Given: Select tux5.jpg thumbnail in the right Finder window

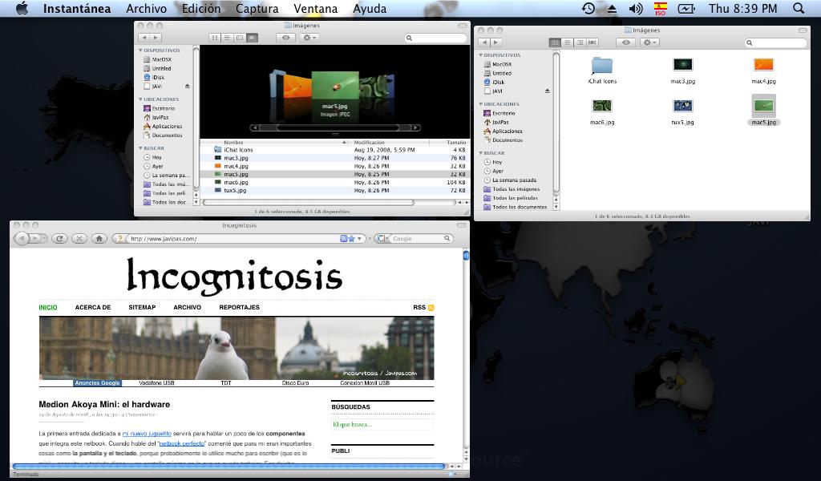Looking at the screenshot, I should pyautogui.click(x=683, y=106).
